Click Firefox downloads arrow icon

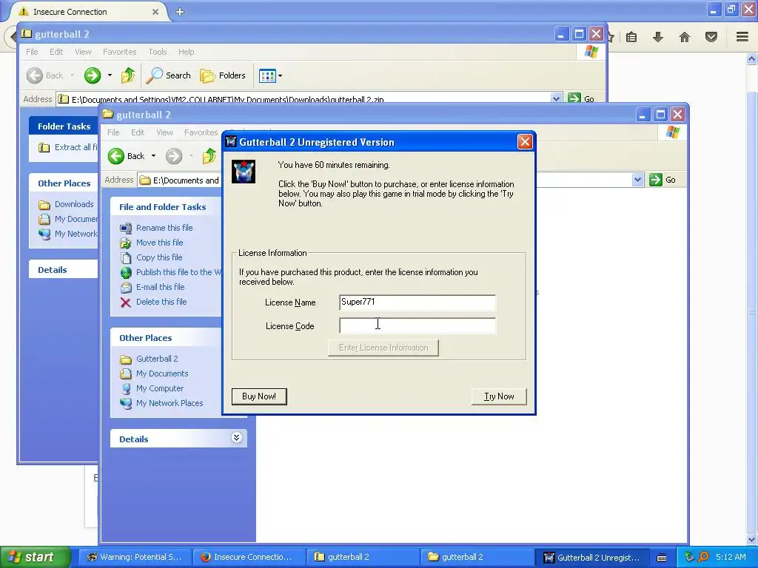tap(658, 37)
